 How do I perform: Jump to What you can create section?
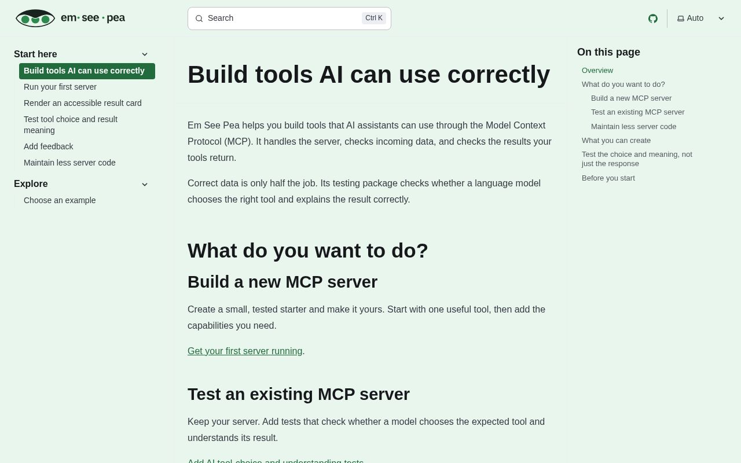617,140
